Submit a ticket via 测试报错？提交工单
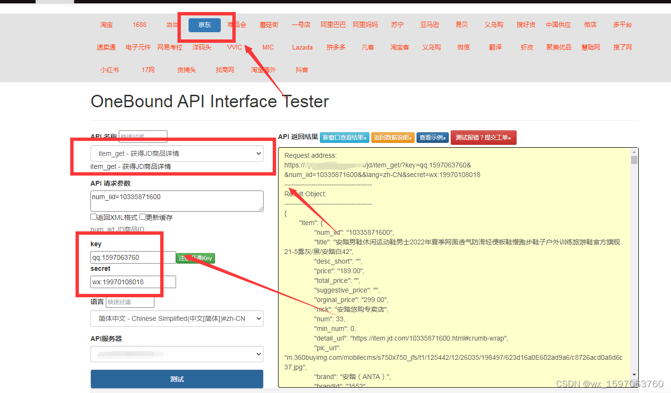Viewport: 671px width, 393px height. 483,138
